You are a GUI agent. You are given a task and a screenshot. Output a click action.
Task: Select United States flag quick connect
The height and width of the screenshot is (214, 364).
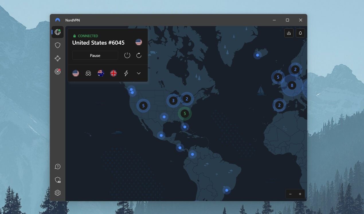(x=76, y=73)
